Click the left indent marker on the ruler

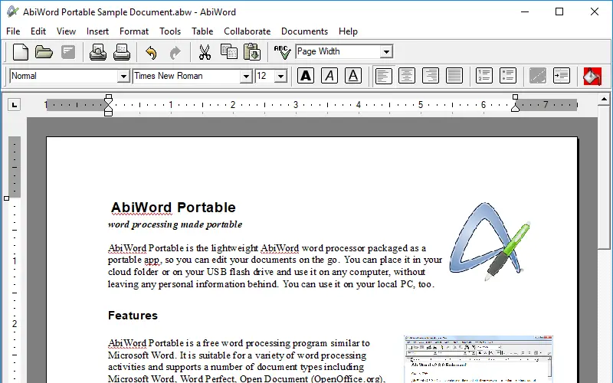[109, 106]
